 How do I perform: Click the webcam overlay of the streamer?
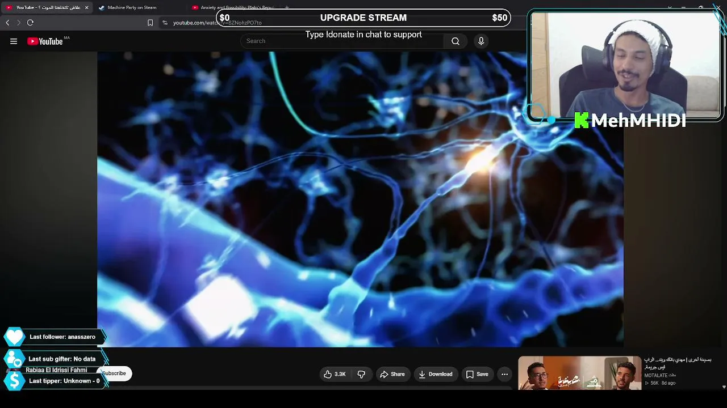tap(625, 65)
